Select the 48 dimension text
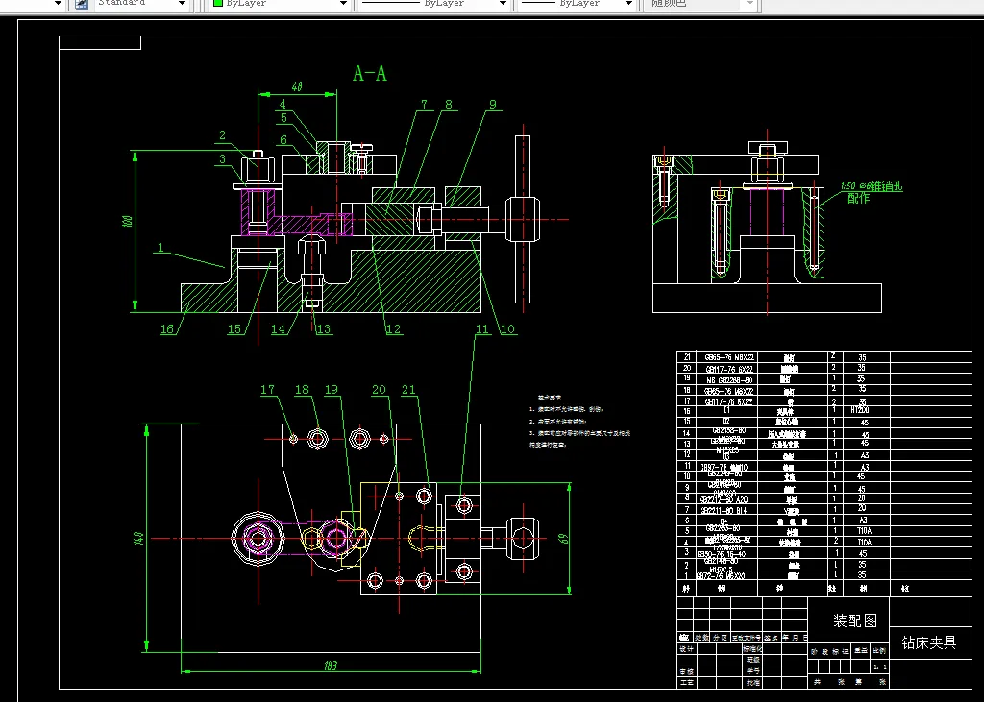This screenshot has width=984, height=702. click(x=297, y=86)
